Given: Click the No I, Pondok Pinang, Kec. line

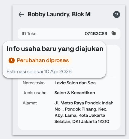Looking at the screenshot, I should pos(81,109).
